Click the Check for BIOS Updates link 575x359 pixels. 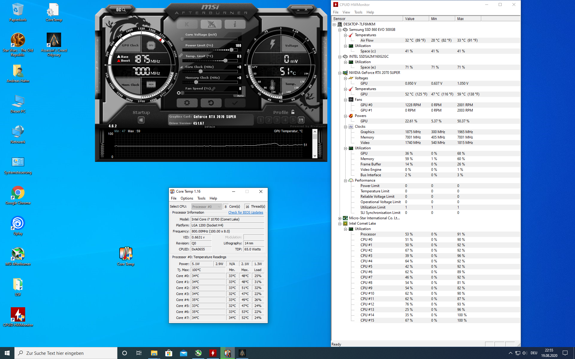(246, 212)
